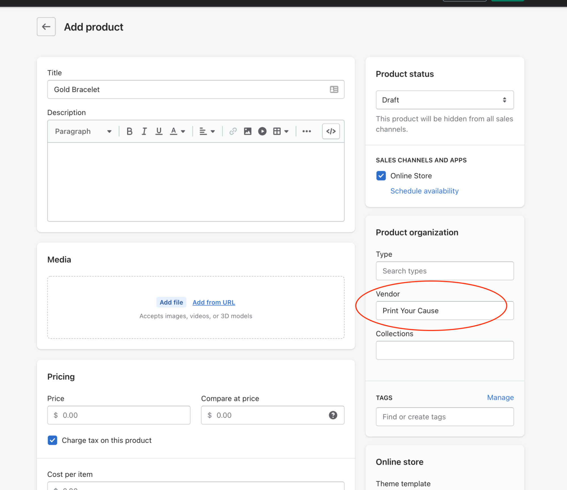Viewport: 567px width, 490px height.
Task: Uncheck the Online Store sales channel
Action: (x=381, y=176)
